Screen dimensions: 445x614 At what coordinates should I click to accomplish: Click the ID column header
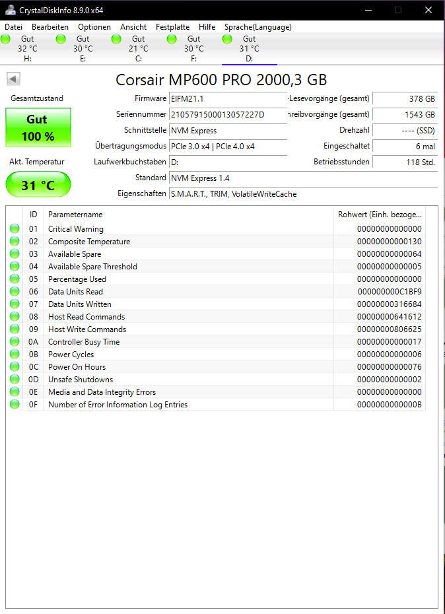tap(33, 215)
